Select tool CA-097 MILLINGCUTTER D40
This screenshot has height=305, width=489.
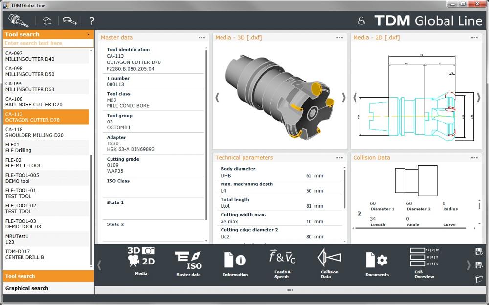pos(46,56)
